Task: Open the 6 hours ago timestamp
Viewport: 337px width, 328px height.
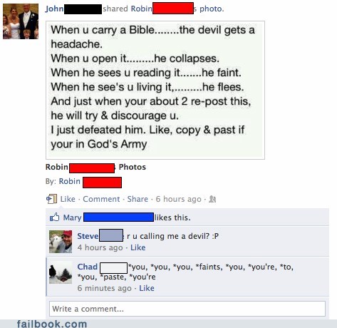Action: (x=178, y=199)
